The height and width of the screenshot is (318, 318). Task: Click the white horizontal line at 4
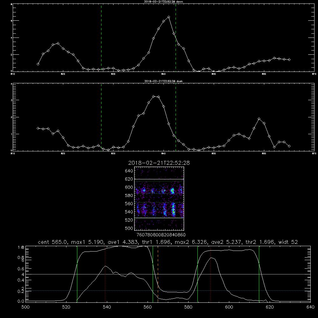168,274
